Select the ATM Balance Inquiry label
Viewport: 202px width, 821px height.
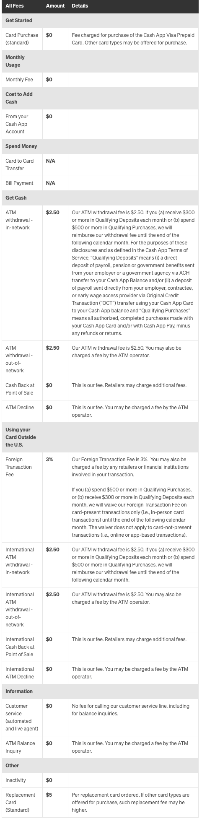[20, 747]
